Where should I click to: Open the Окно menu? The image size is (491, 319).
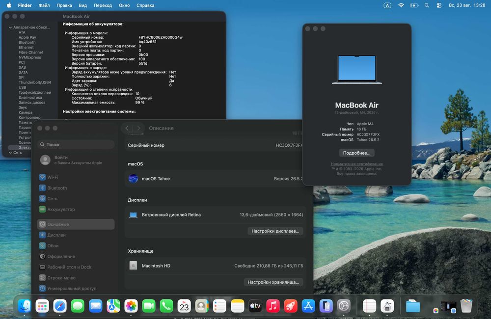pyautogui.click(x=124, y=5)
